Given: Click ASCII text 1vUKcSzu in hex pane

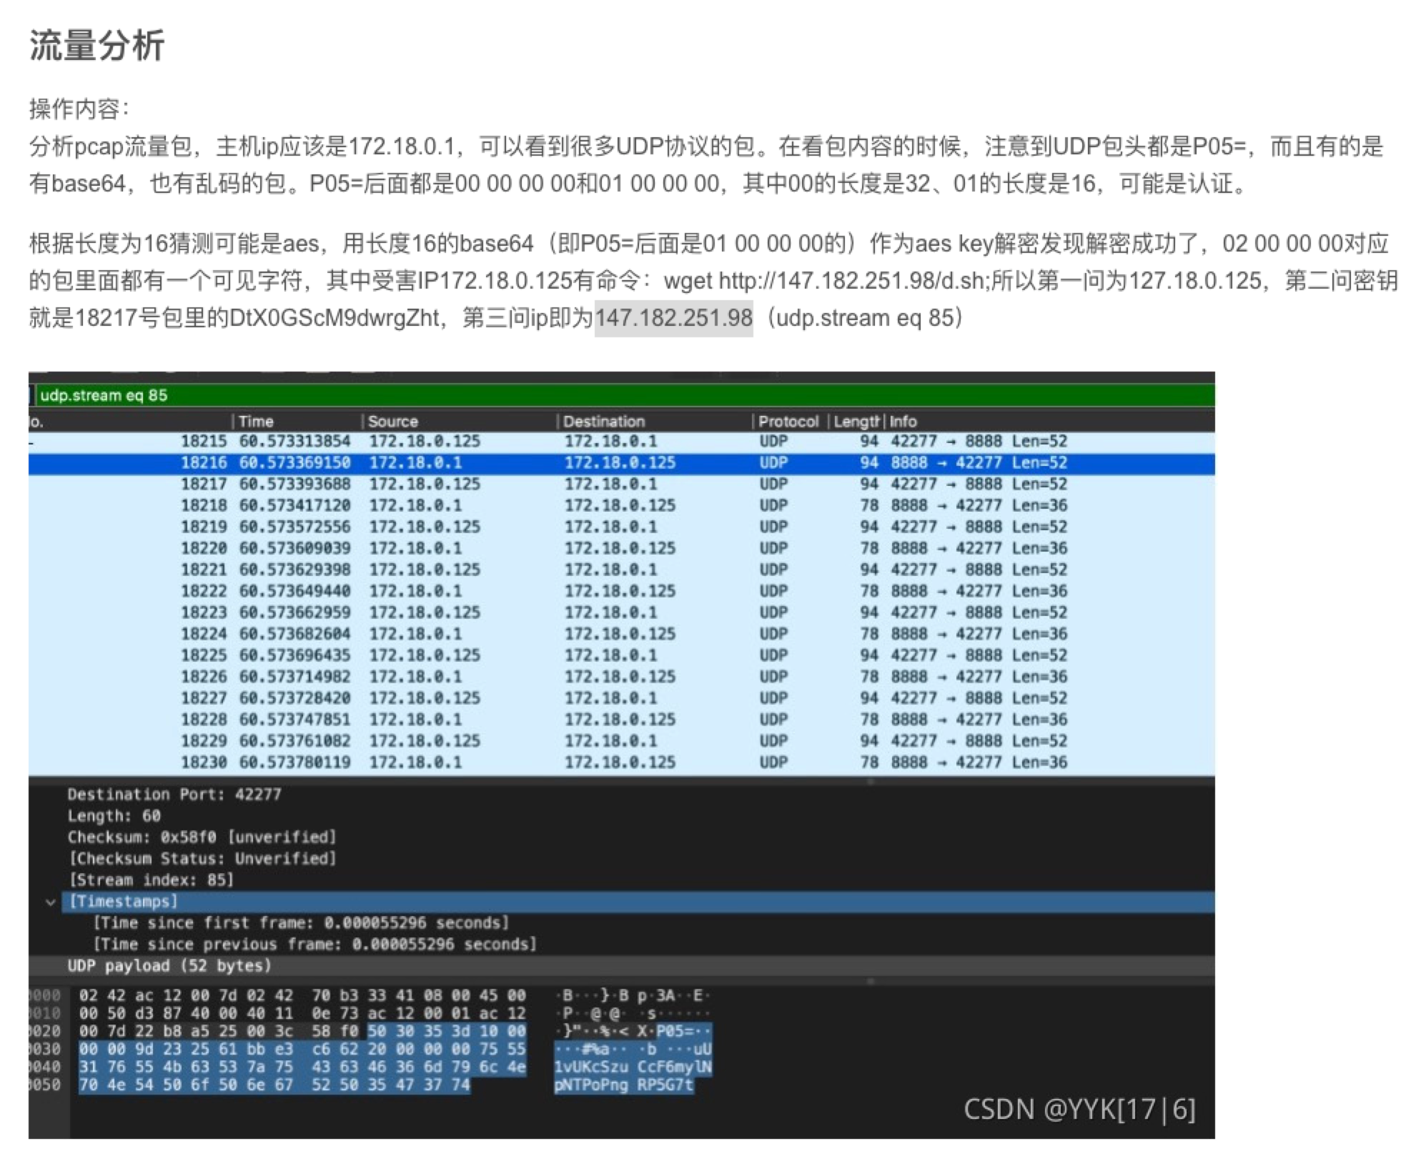Looking at the screenshot, I should [x=590, y=1068].
